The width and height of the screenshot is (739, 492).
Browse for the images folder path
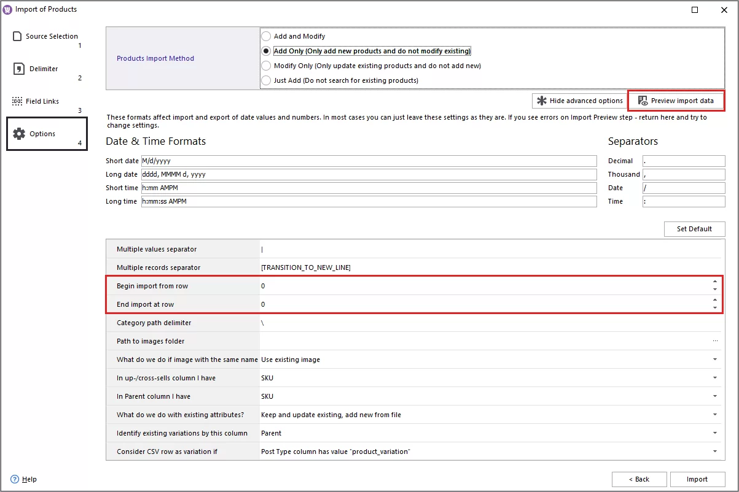pyautogui.click(x=714, y=341)
